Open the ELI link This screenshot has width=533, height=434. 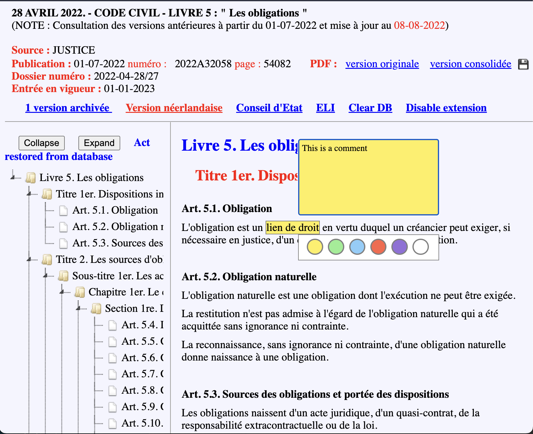pos(325,108)
